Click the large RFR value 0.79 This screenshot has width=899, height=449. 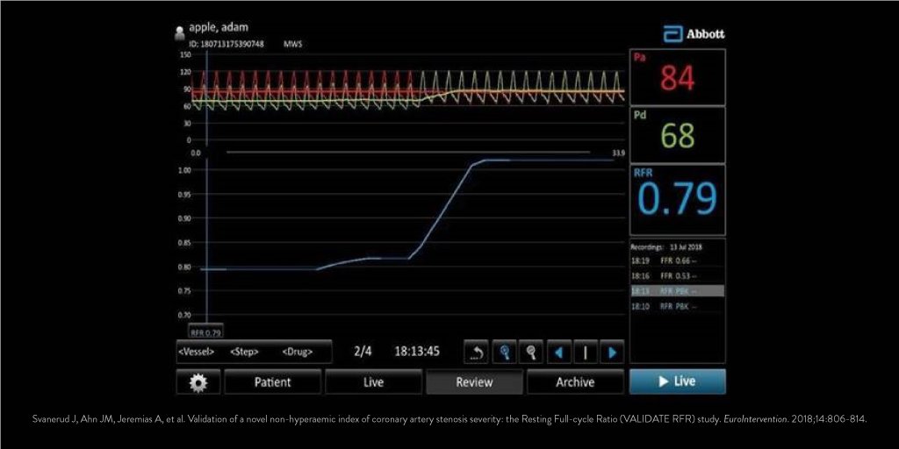[x=677, y=199]
